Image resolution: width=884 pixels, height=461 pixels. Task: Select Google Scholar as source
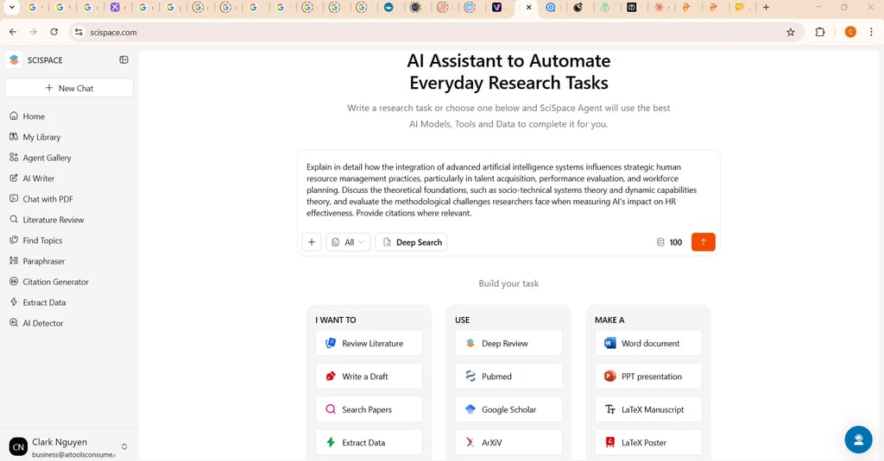click(x=508, y=410)
